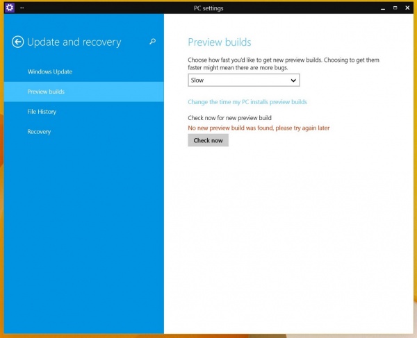Maximize the PC settings window
This screenshot has height=338, width=417.
coord(395,8)
